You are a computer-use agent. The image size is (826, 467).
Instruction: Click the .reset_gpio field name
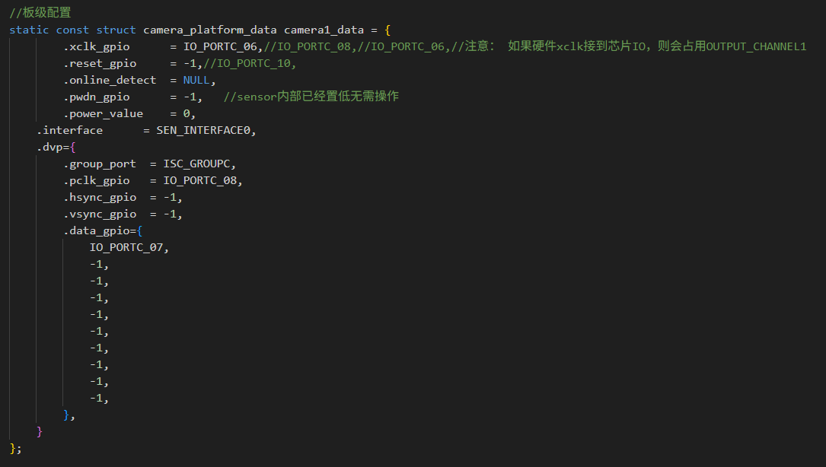coord(100,64)
